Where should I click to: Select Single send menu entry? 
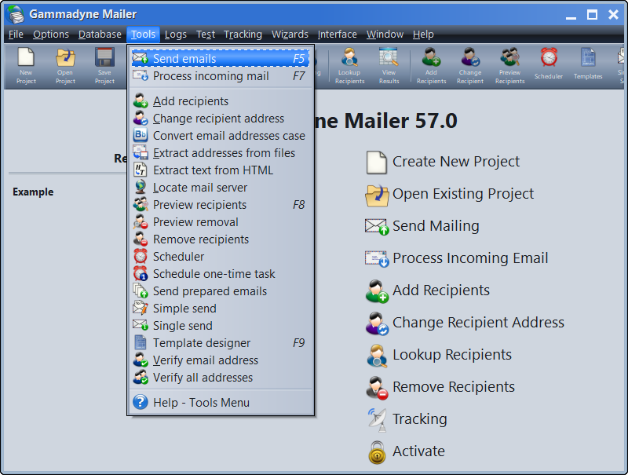(221, 325)
